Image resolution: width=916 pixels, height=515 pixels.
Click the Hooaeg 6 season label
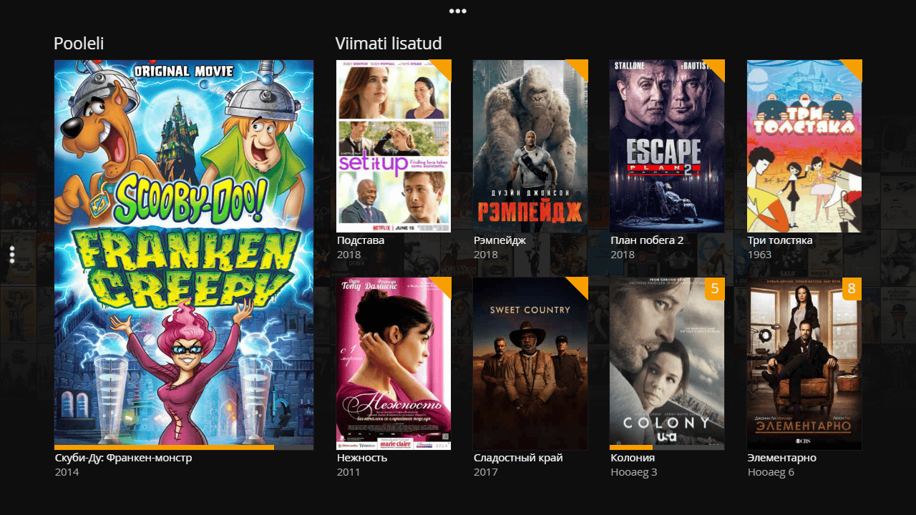tap(771, 472)
